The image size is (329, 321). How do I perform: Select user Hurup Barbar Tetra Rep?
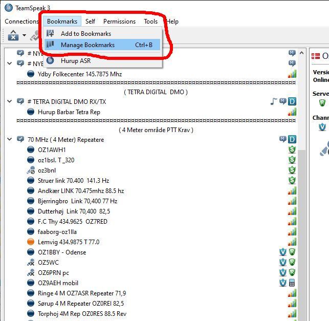pos(69,112)
